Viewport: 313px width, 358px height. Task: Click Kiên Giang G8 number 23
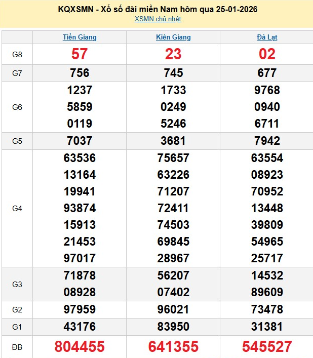click(x=173, y=54)
